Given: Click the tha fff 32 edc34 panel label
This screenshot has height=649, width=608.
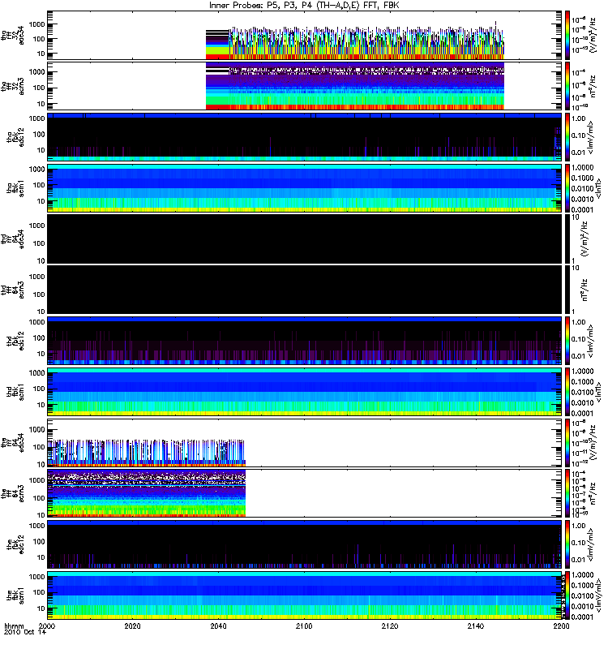Looking at the screenshot, I should (12, 36).
